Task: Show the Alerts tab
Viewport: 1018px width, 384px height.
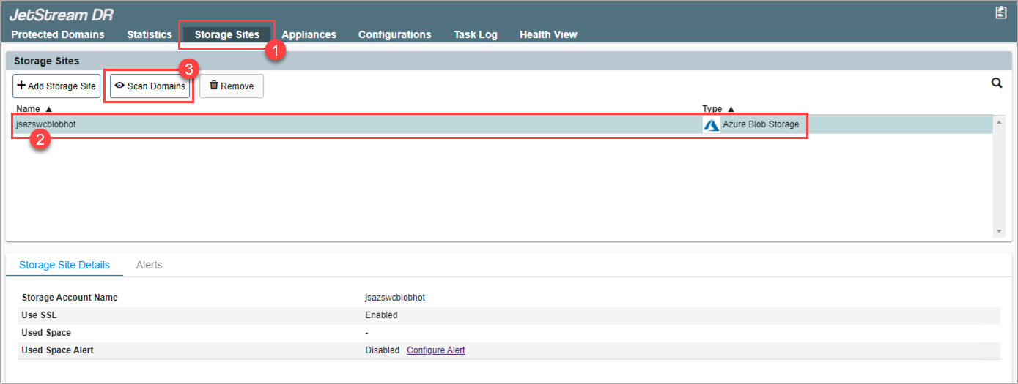Action: tap(149, 265)
